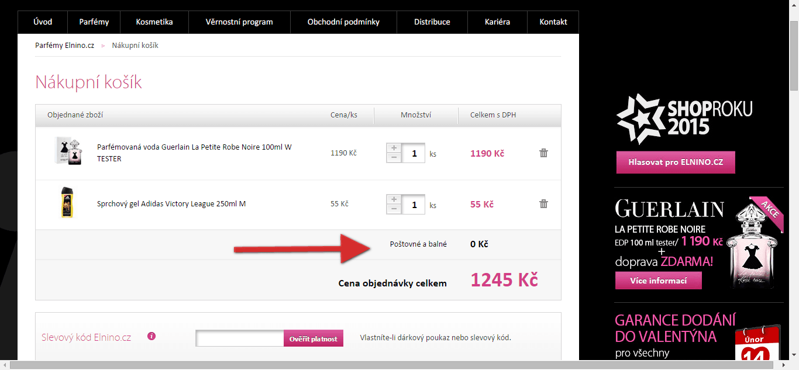
Task: Click Více informací button on Guerlain banner
Action: click(658, 281)
